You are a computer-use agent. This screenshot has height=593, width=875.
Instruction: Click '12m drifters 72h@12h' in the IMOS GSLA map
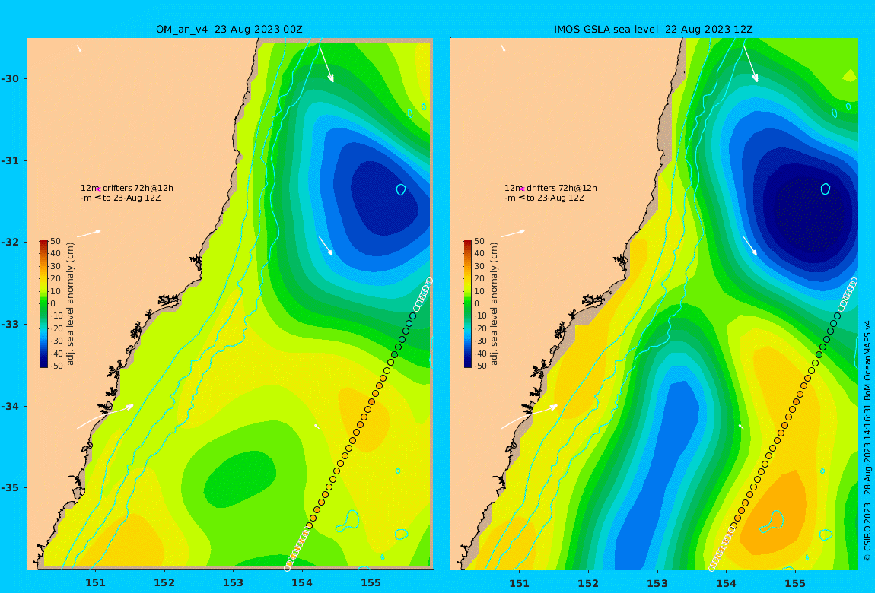pos(551,188)
